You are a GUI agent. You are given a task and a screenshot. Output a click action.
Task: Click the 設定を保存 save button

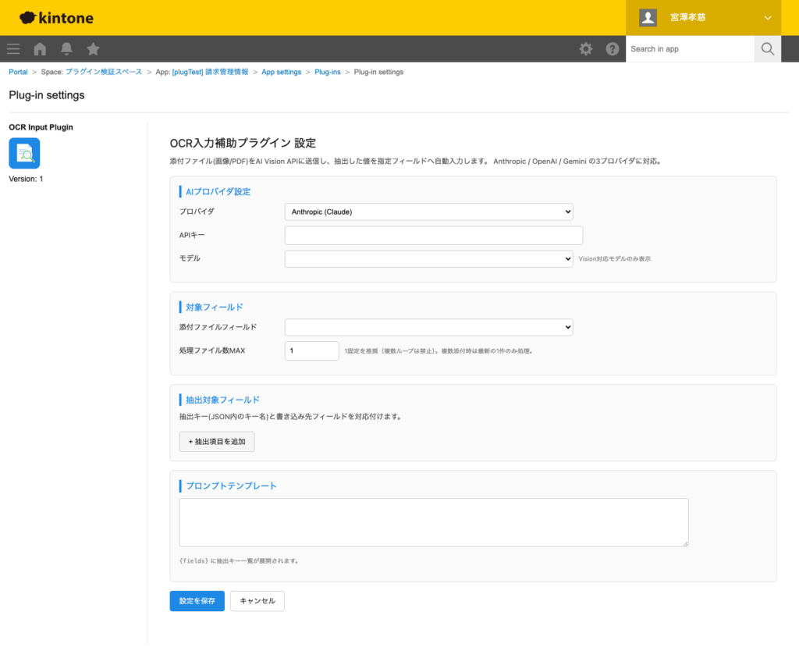[197, 601]
